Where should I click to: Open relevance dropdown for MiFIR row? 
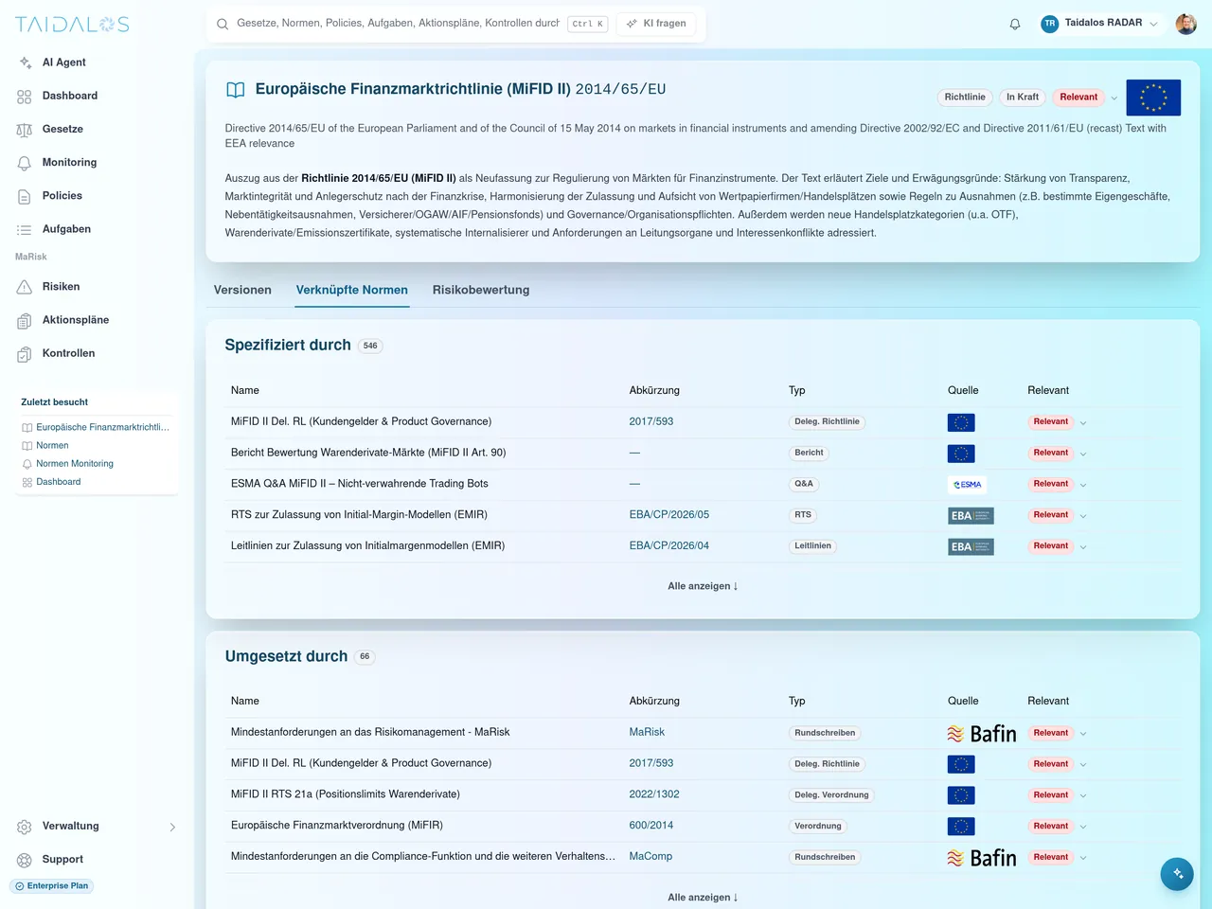point(1083,827)
